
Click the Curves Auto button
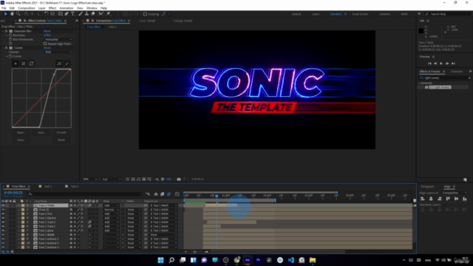[x=41, y=133]
